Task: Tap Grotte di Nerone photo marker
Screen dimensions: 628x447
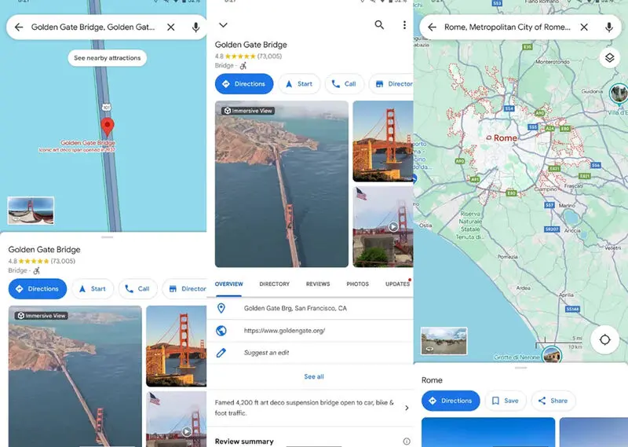Action: point(552,355)
